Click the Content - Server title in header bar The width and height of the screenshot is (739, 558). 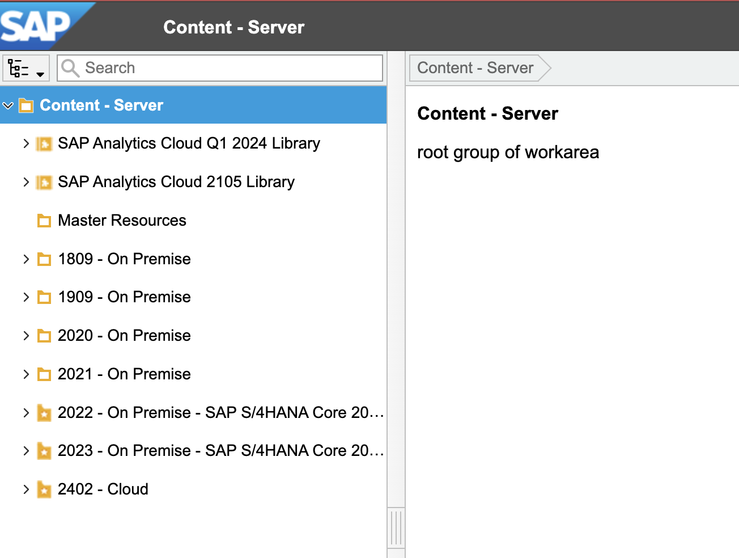pos(233,27)
